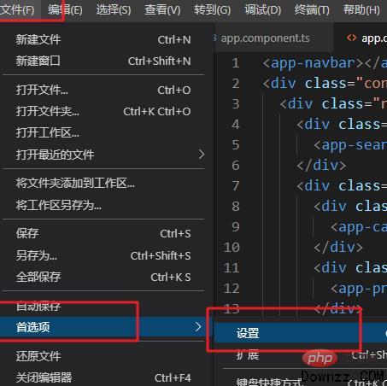Viewport: 387px width, 386px height.
Task: Open the 调试(D) menu
Action: point(262,10)
